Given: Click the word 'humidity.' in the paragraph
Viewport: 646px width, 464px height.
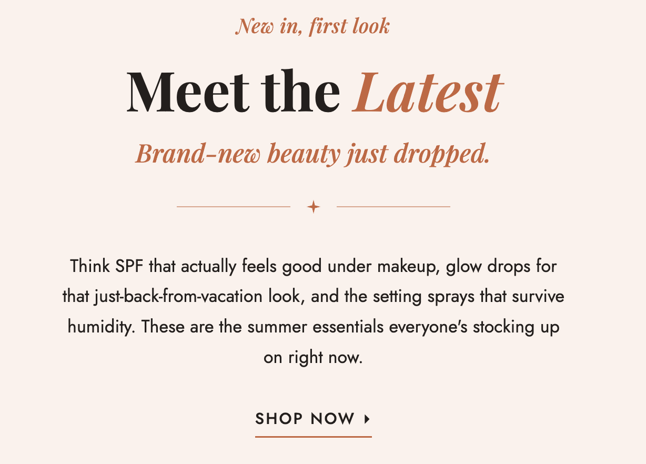Looking at the screenshot, I should tap(102, 327).
